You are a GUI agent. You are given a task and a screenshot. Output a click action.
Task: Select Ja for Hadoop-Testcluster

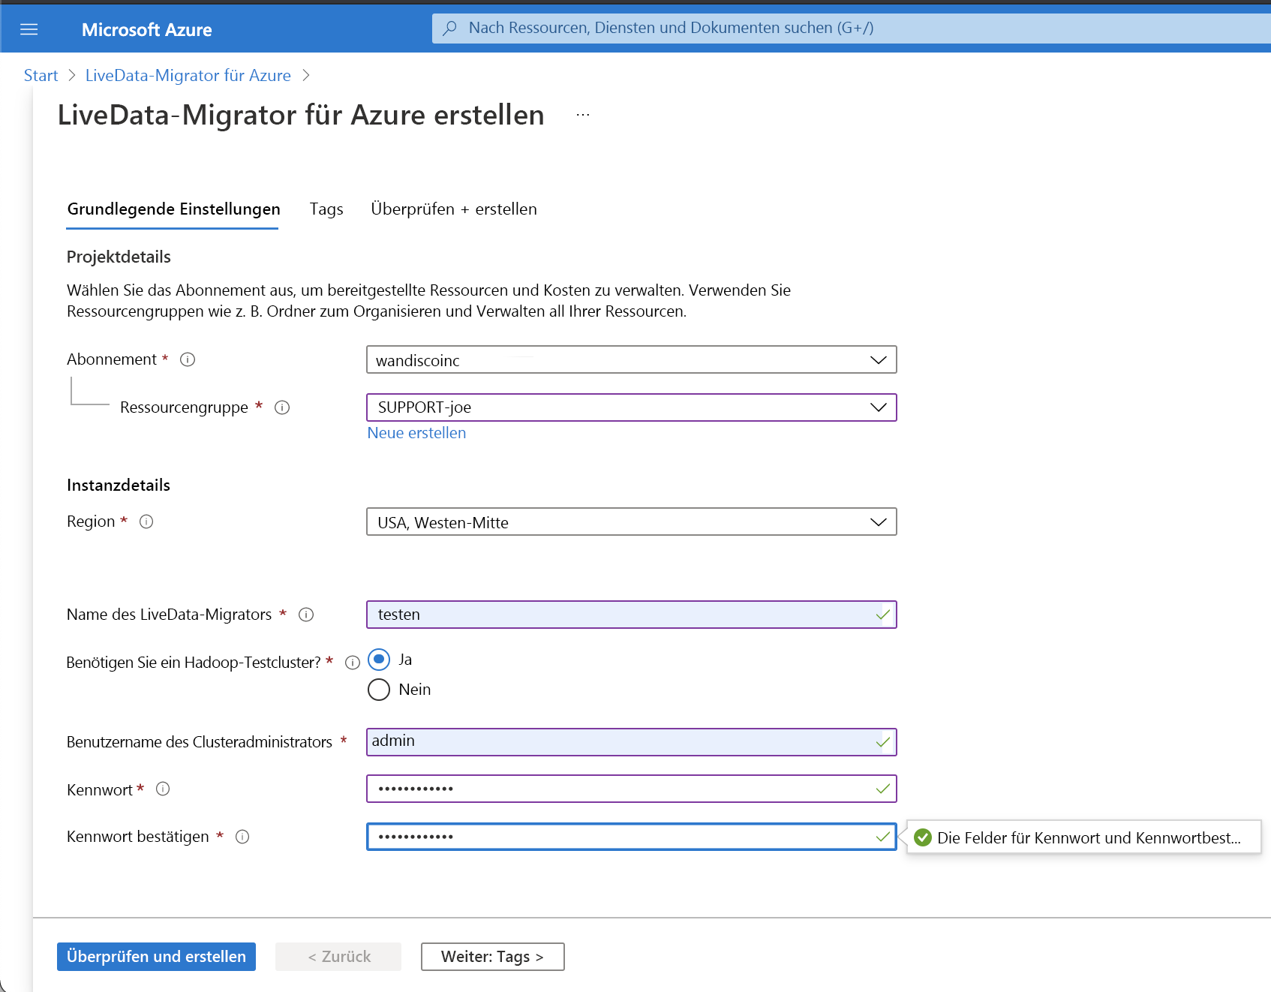tap(379, 660)
